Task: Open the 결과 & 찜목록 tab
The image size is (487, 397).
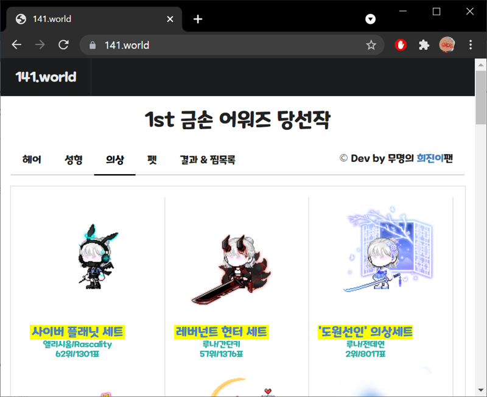Action: tap(207, 160)
